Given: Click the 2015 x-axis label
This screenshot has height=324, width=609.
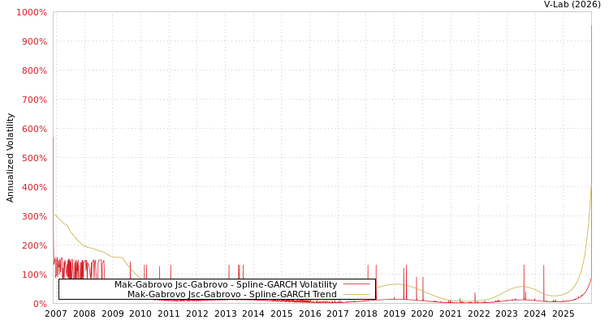Looking at the screenshot, I should tap(282, 313).
